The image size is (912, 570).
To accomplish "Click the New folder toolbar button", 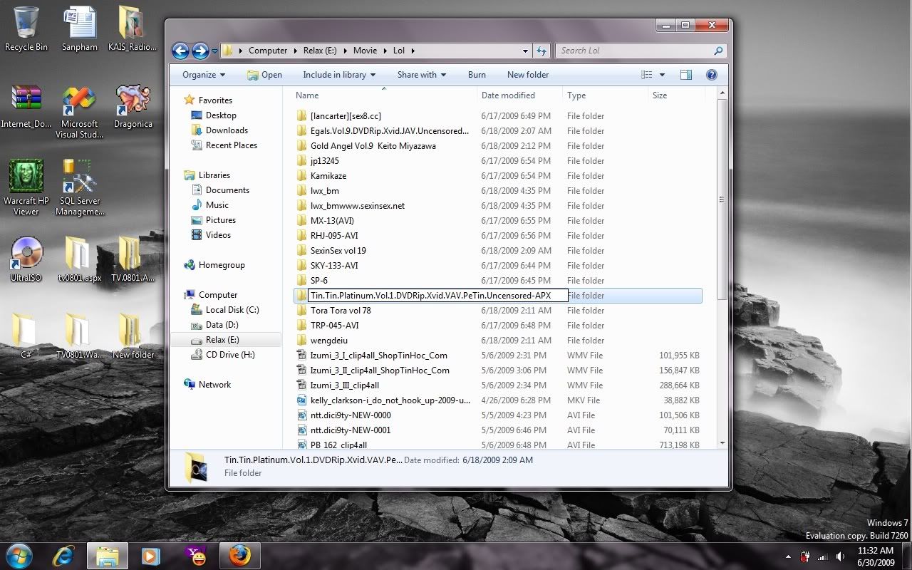I will tap(528, 75).
